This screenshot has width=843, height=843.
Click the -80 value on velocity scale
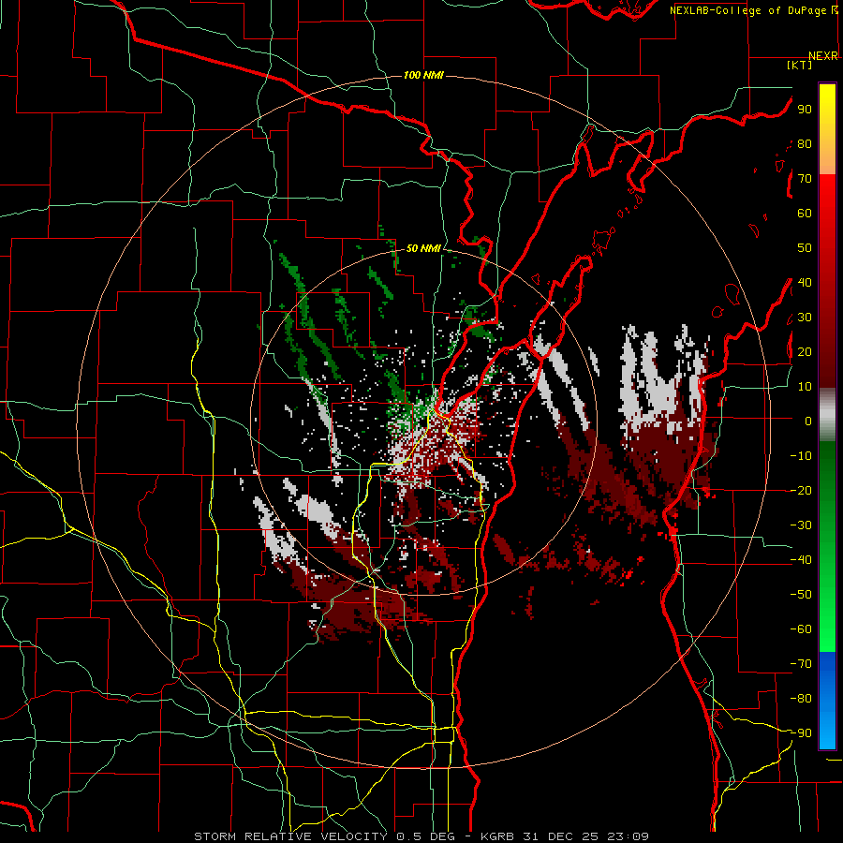point(801,699)
